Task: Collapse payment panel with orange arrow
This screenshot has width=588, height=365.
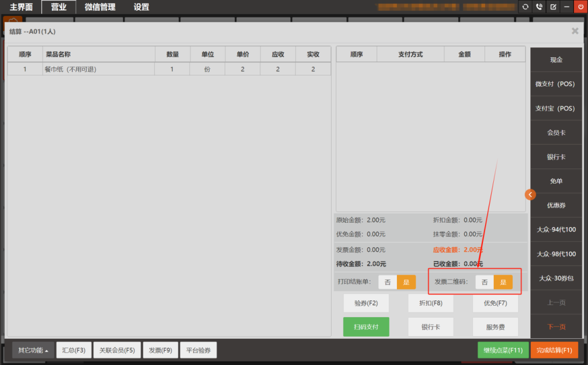Action: tap(530, 194)
